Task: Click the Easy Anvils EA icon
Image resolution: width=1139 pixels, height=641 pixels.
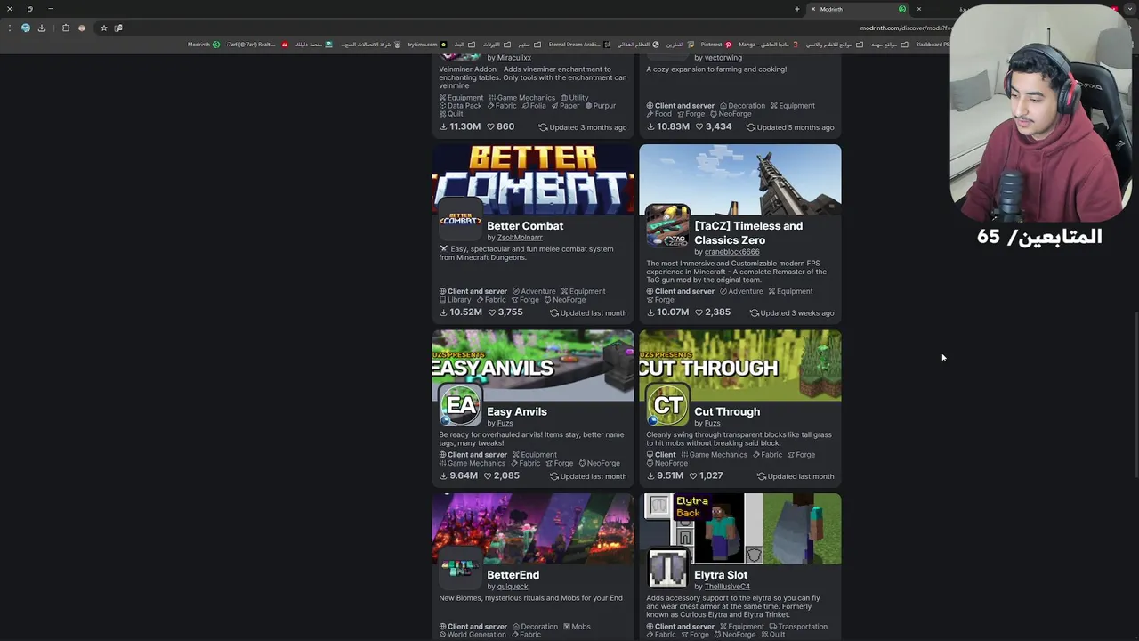Action: 460,406
